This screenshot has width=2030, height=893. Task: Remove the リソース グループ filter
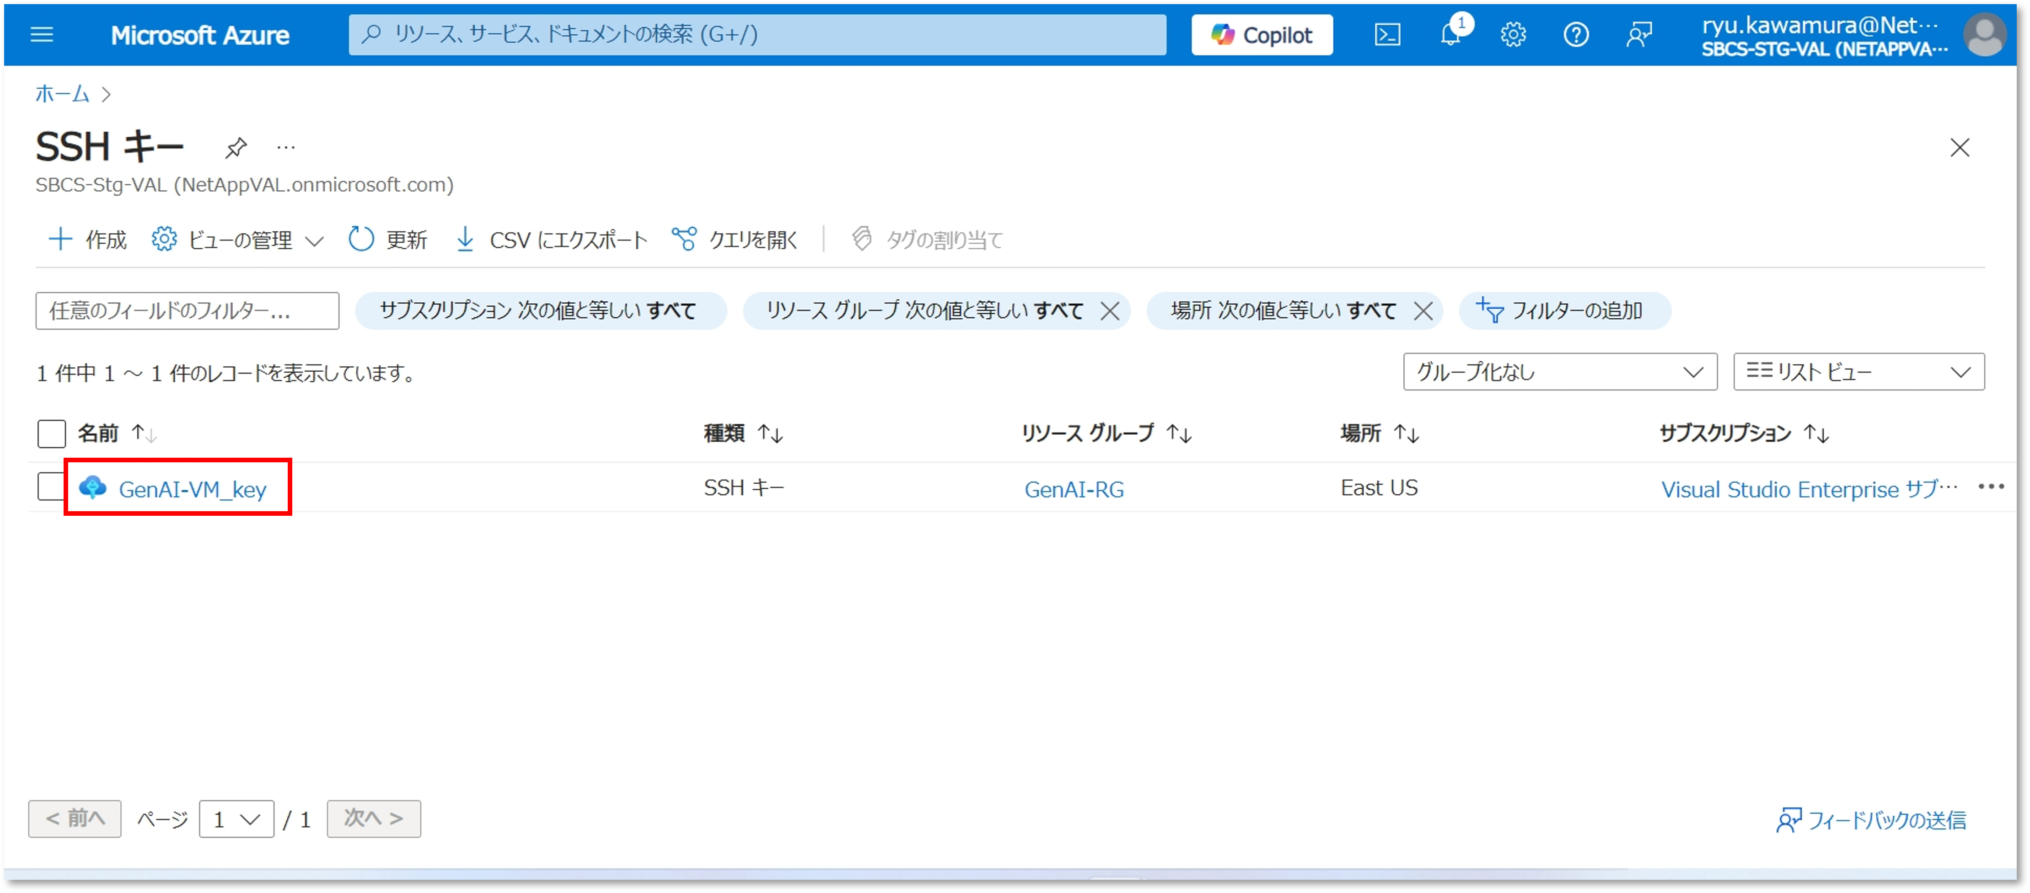click(x=1110, y=311)
